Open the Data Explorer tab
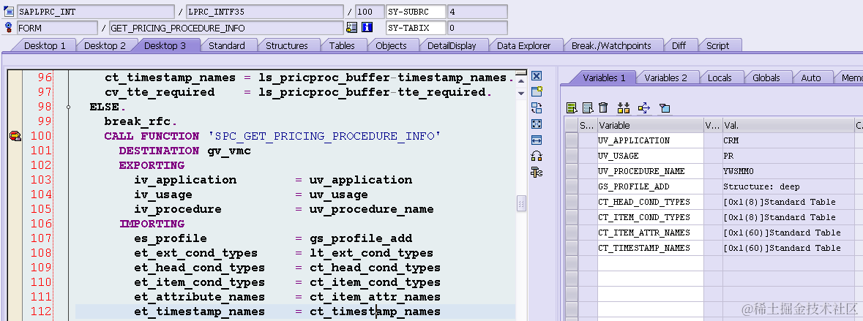863x321 pixels. [523, 45]
